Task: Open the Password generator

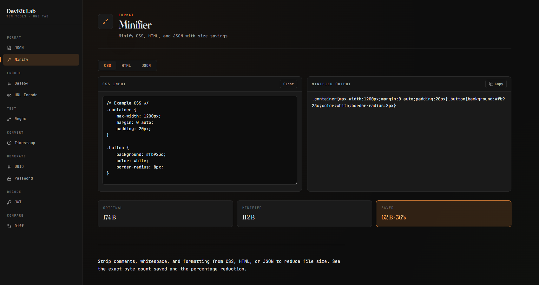Action: point(41,178)
